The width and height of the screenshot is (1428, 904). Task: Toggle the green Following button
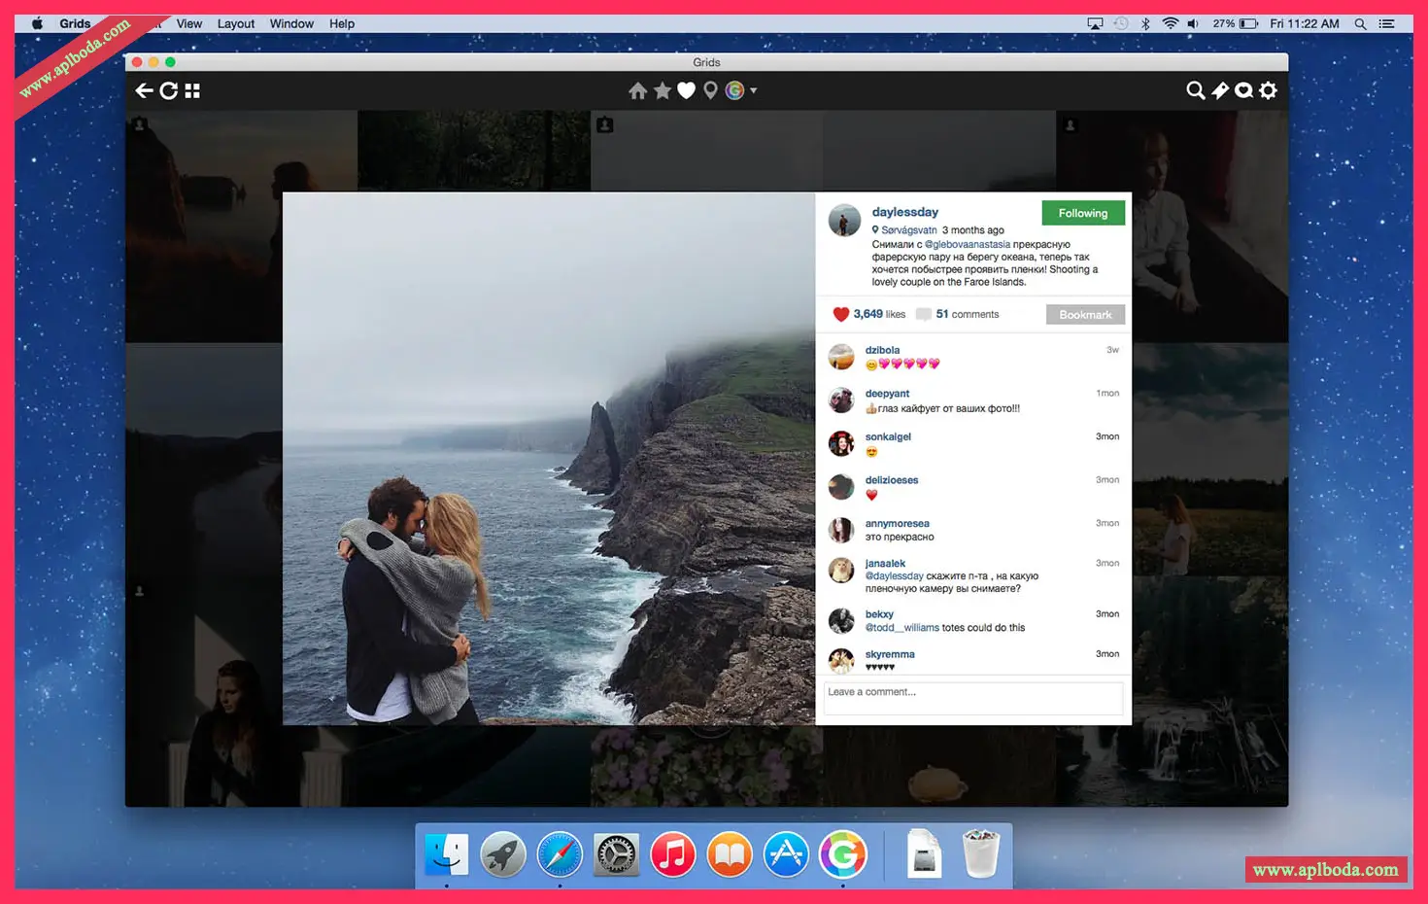(1082, 213)
